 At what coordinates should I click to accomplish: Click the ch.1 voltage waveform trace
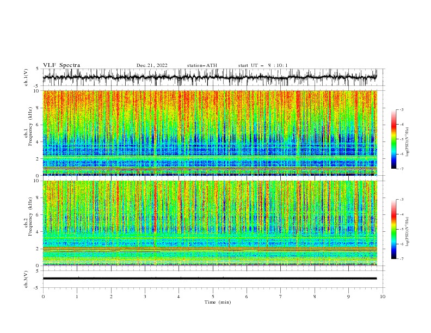(x=210, y=77)
